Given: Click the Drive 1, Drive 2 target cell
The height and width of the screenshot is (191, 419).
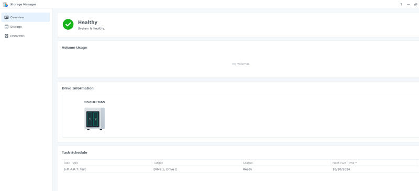Looking at the screenshot, I should click(165, 170).
